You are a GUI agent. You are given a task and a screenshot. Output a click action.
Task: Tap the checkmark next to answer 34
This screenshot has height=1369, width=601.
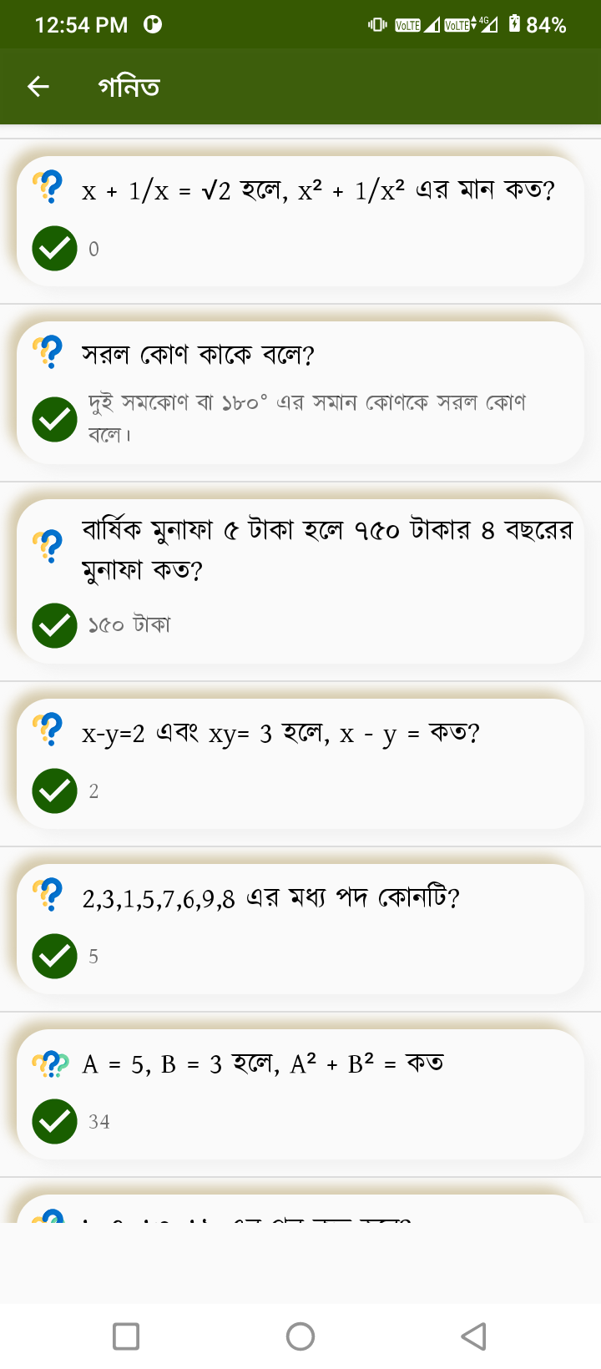tap(53, 1121)
